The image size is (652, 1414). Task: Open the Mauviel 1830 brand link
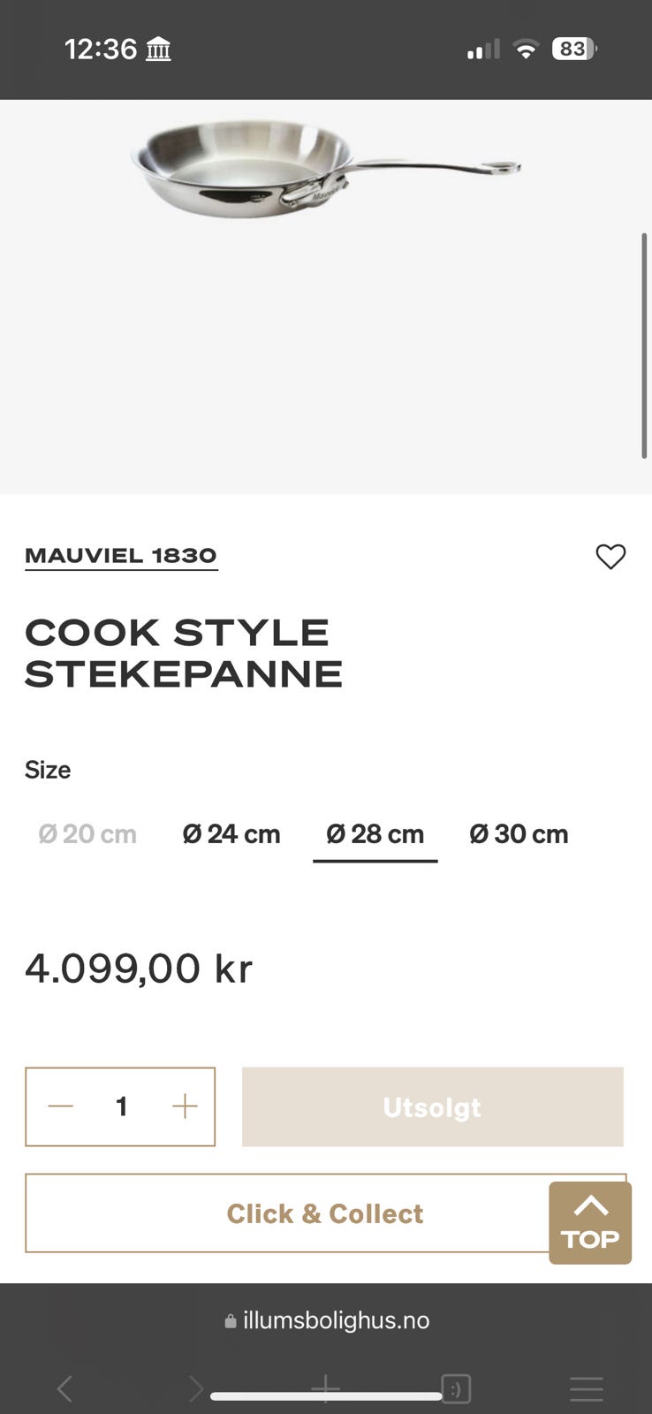click(x=121, y=556)
